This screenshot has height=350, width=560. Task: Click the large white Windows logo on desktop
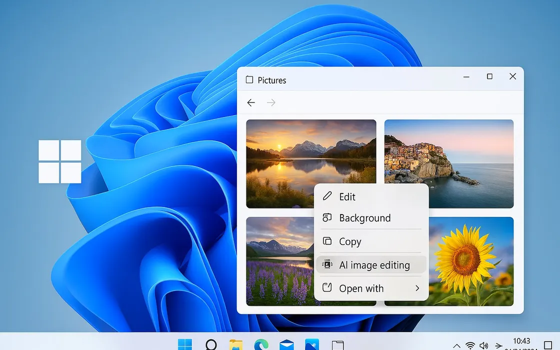point(60,161)
